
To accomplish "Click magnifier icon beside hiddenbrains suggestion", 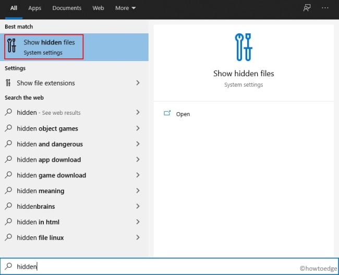I will (x=8, y=207).
